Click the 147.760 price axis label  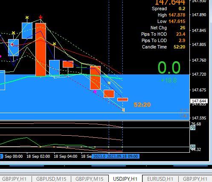coord(199,60)
